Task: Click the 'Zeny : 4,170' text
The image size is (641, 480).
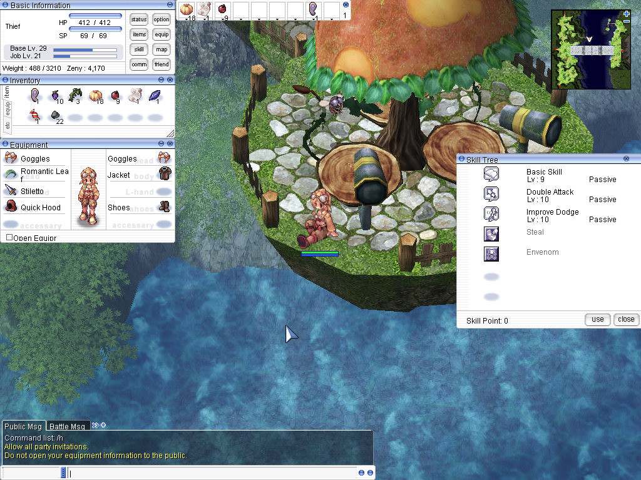Action: [x=86, y=68]
